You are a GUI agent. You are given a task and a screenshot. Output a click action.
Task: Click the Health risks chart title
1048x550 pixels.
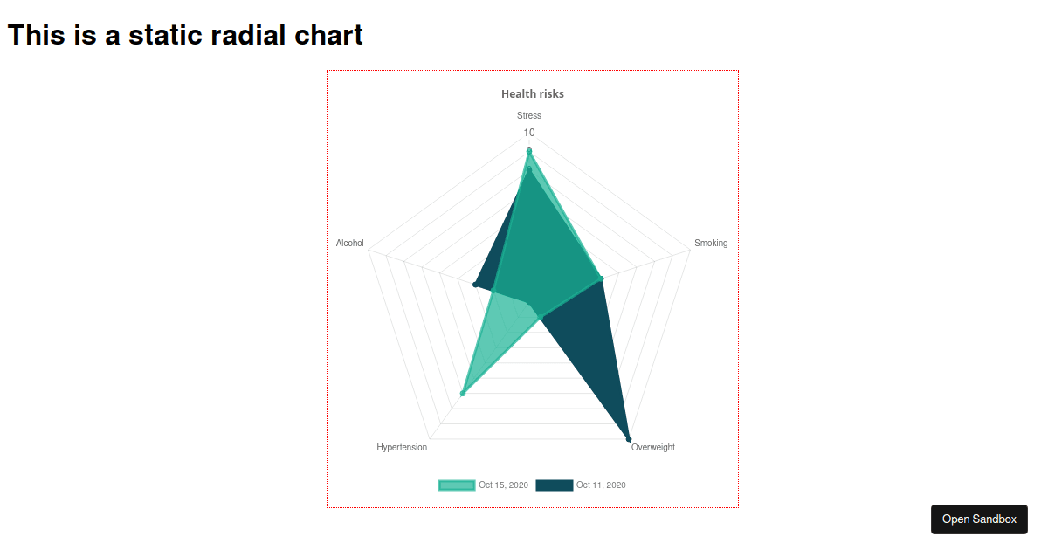click(x=532, y=93)
